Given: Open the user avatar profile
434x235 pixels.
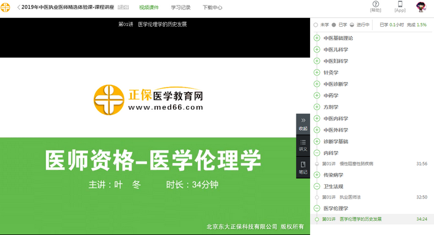Looking at the screenshot, I should coord(421,7).
